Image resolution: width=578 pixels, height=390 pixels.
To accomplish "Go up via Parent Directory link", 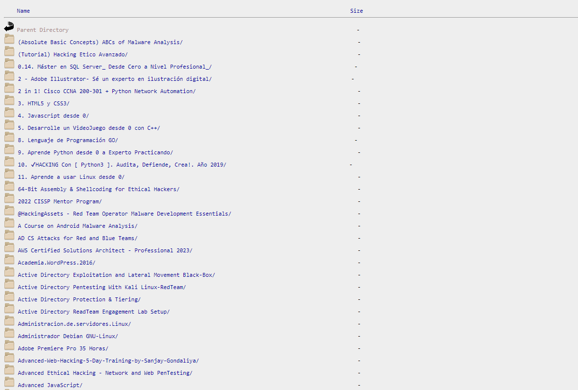I will click(43, 30).
